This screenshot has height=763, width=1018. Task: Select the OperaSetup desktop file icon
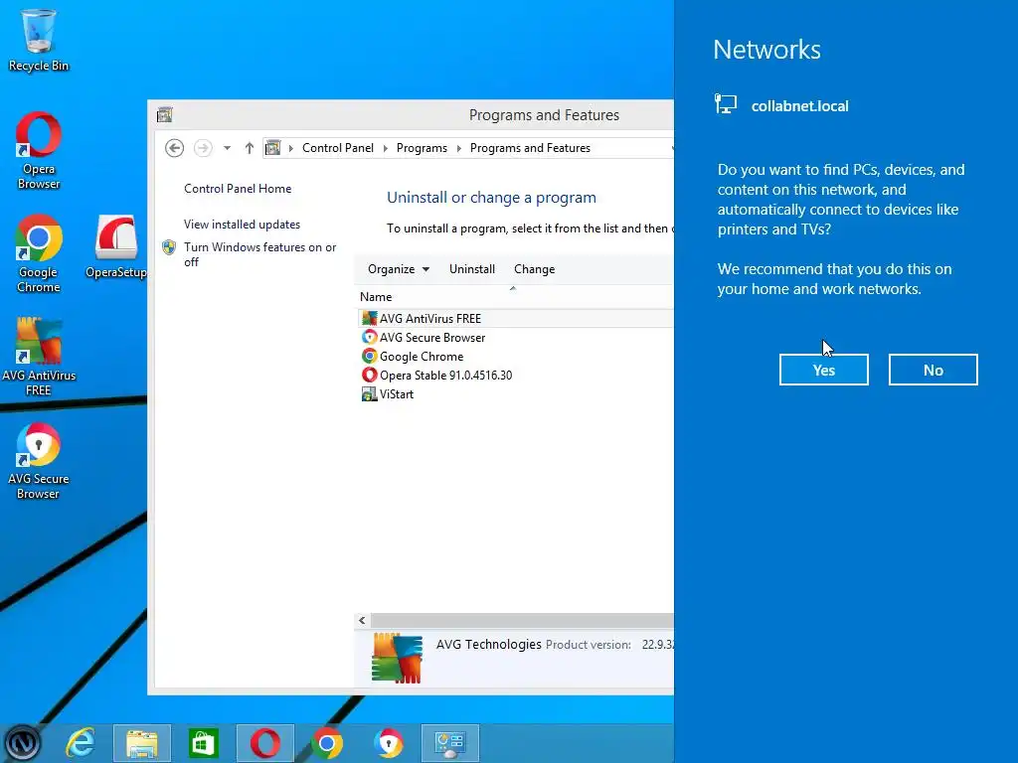(x=115, y=246)
